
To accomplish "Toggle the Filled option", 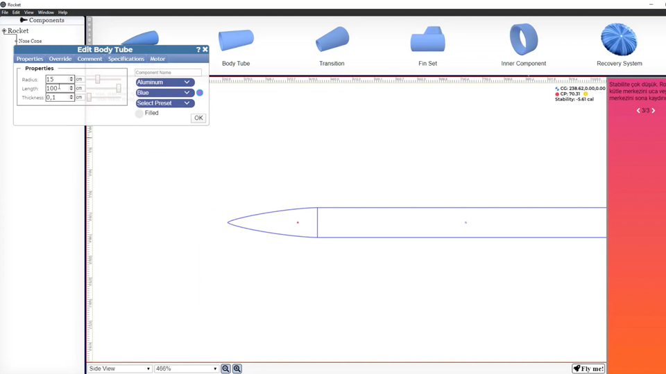I will 139,114.
